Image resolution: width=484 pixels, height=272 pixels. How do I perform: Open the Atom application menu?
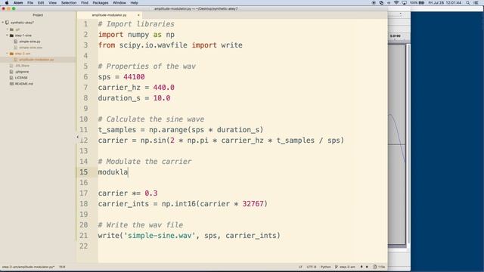tap(18, 3)
